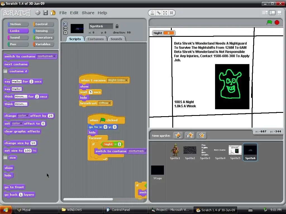286x214 pixels.
Task: Open the Looks blocks category
Action: pyautogui.click(x=18, y=31)
